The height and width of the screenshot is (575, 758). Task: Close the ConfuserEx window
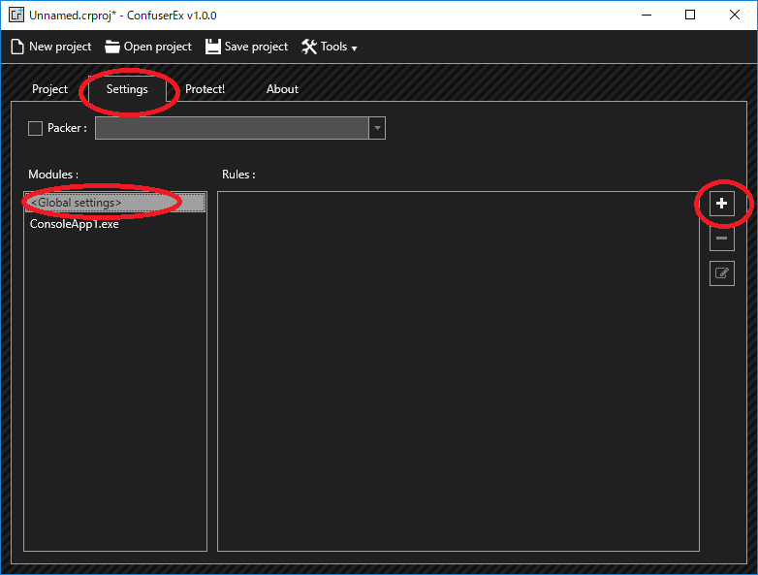[x=735, y=15]
